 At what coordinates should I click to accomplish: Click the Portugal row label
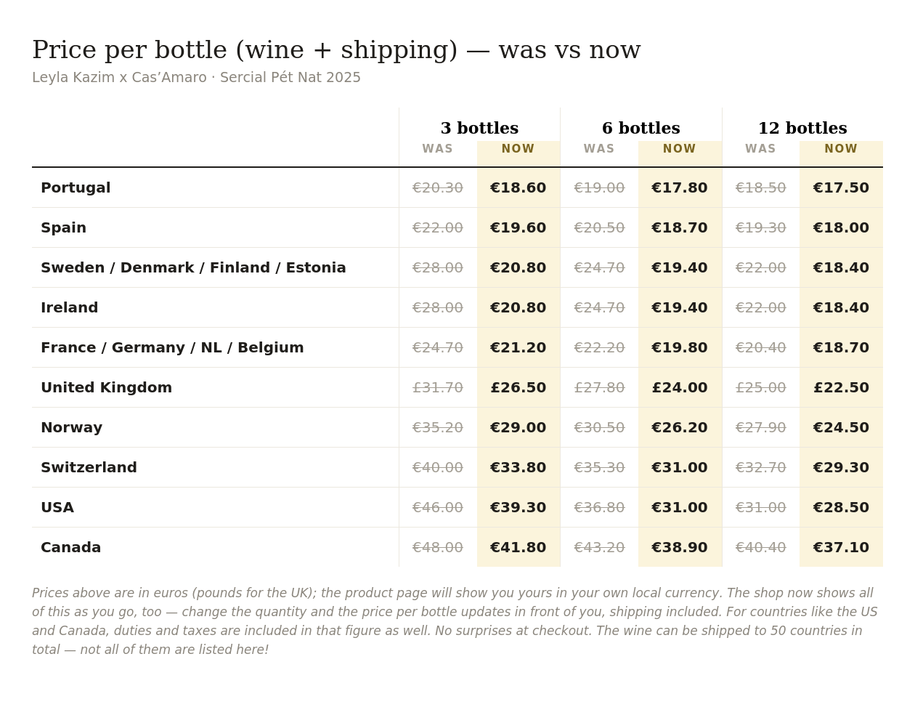pos(76,188)
